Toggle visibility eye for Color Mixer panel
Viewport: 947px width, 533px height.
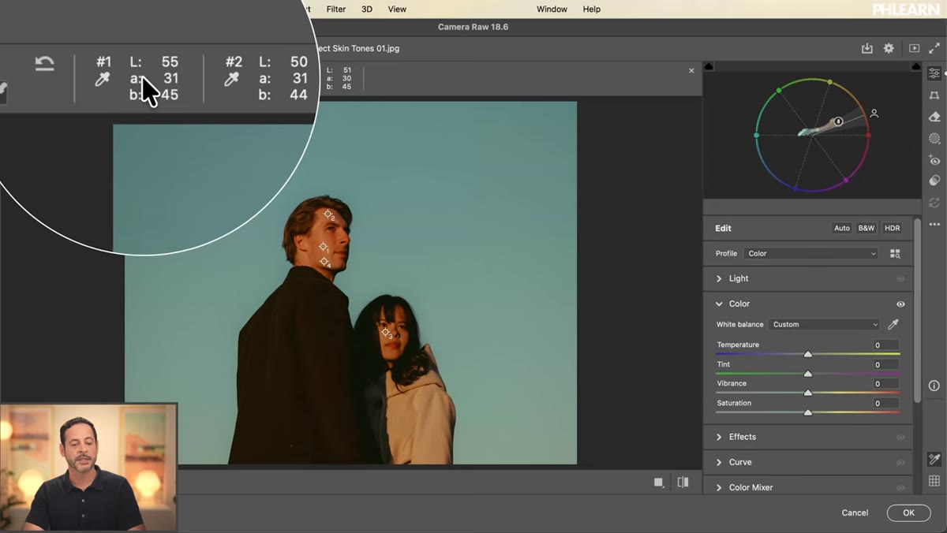pyautogui.click(x=900, y=488)
